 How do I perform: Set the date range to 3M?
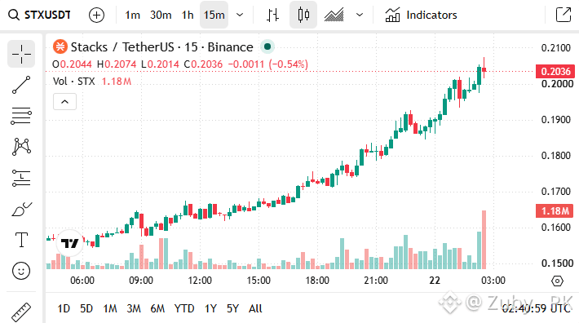(x=134, y=308)
